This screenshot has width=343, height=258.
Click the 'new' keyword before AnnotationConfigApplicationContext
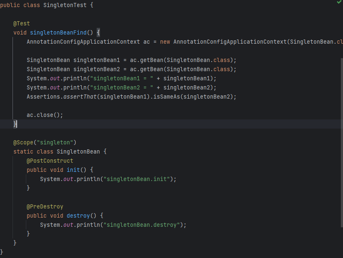(x=165, y=42)
